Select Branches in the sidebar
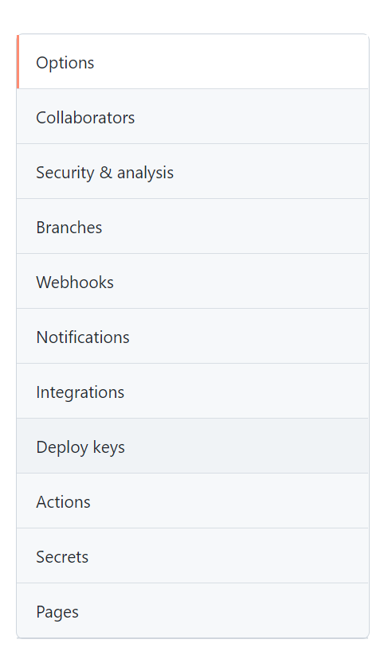Viewport: 388px width, 651px height. 193,226
